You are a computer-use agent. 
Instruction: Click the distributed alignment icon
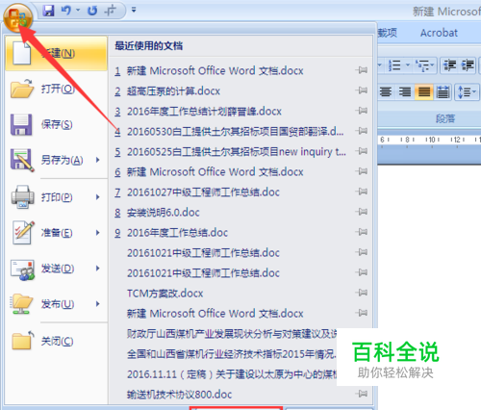pos(443,92)
